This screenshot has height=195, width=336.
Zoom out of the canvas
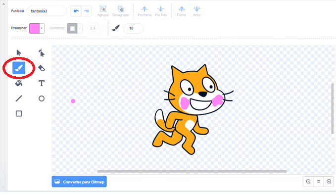point(308,182)
